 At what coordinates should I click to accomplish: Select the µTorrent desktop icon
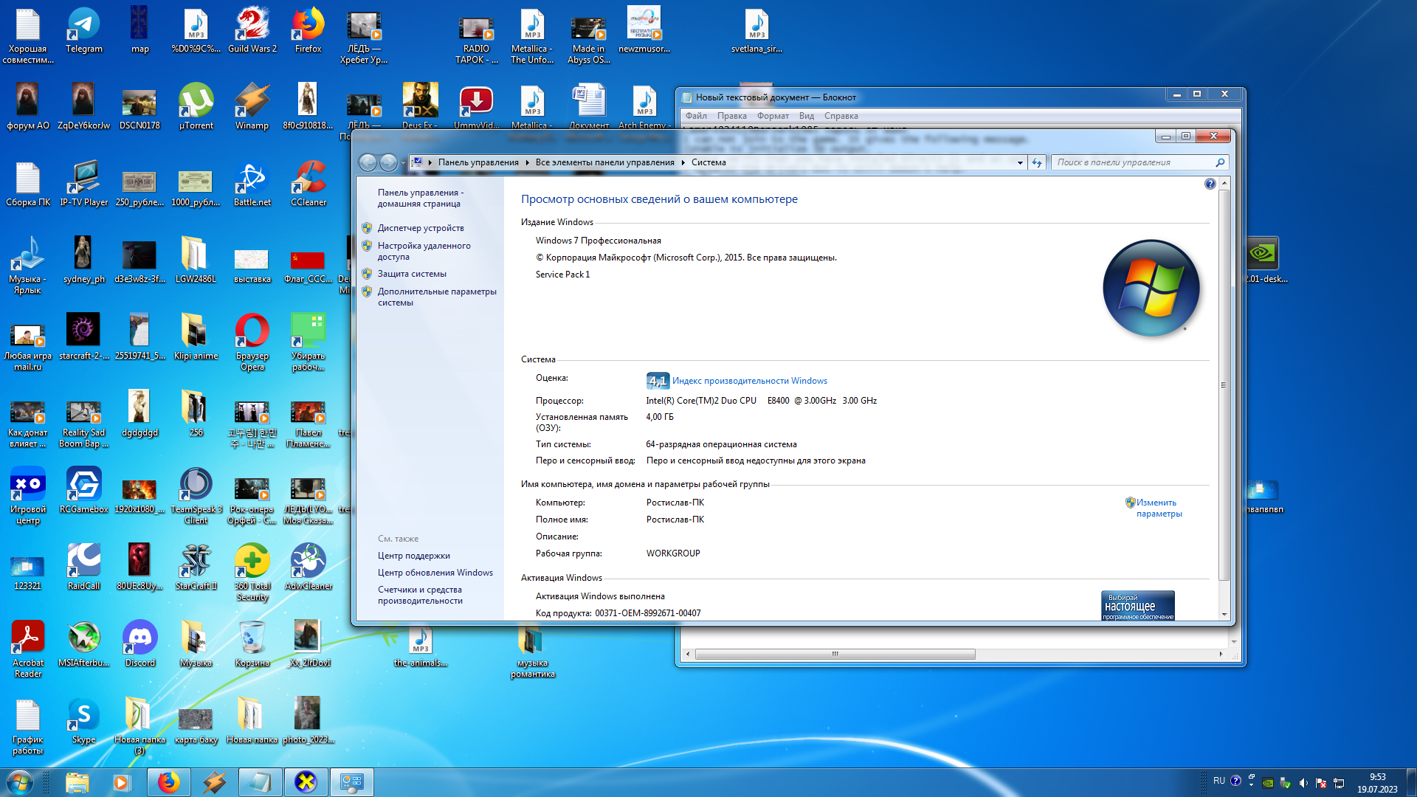pos(196,106)
